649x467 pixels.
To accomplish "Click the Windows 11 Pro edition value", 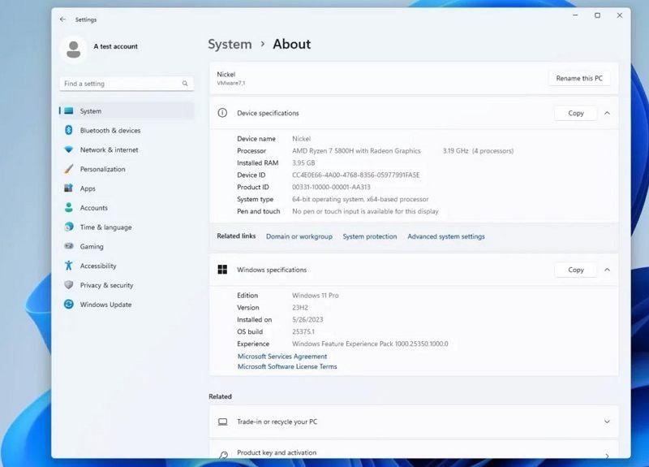I will point(316,296).
